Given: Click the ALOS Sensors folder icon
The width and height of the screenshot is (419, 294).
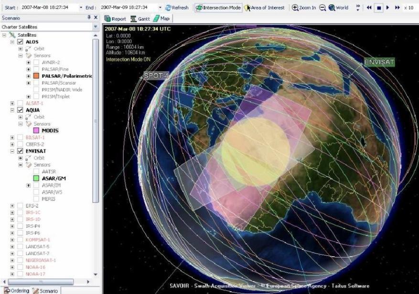Looking at the screenshot, I should click(29, 55).
